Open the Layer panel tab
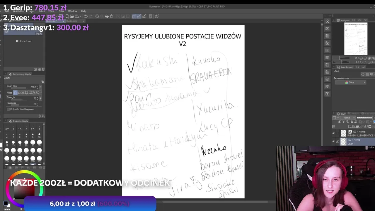 (x=341, y=114)
